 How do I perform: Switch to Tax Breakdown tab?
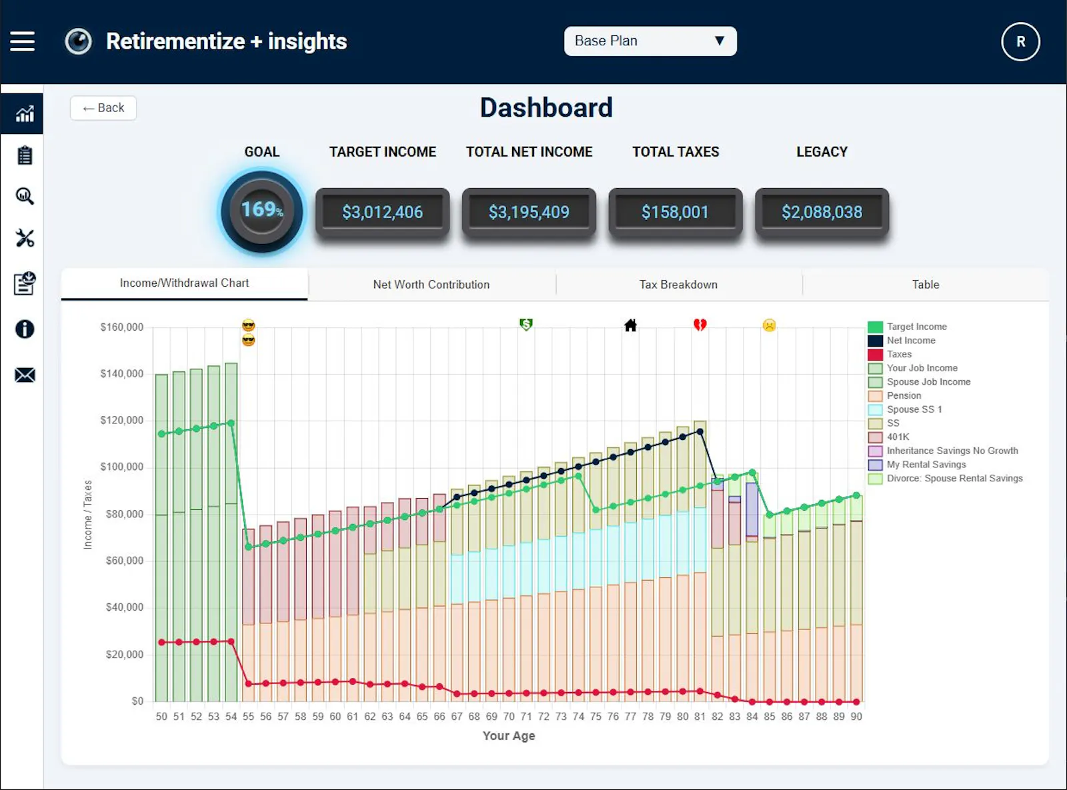click(x=678, y=285)
